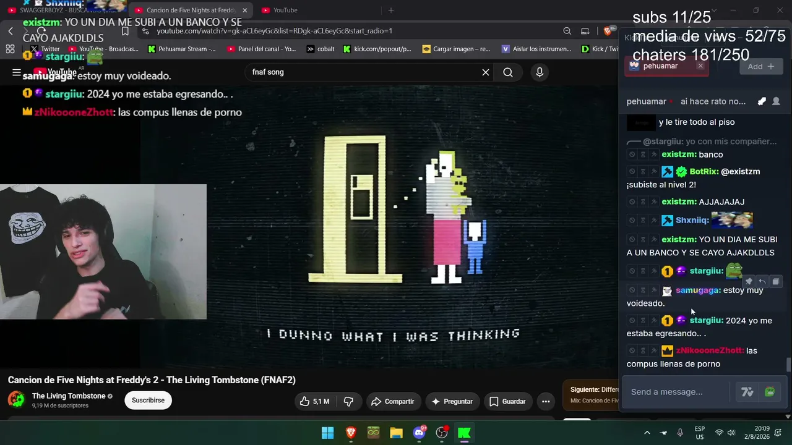Open Discord from the taskbar
The height and width of the screenshot is (445, 792).
click(x=419, y=433)
